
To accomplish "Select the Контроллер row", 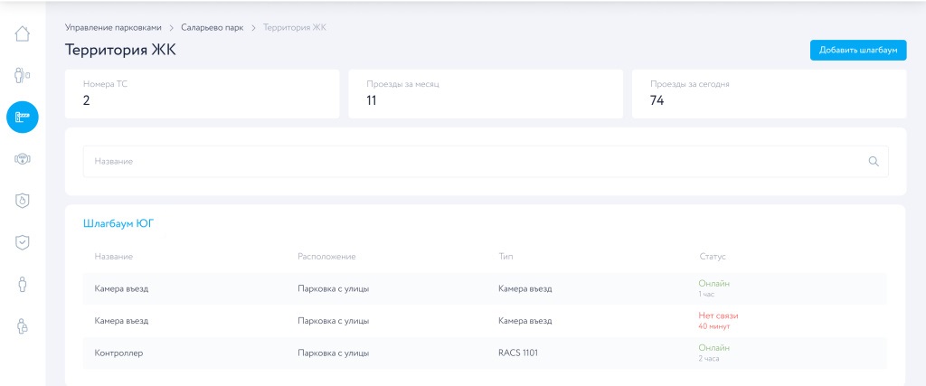I will click(x=485, y=353).
